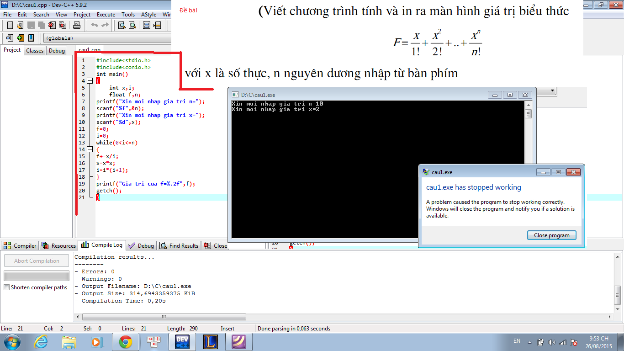Click the New file toolbar icon
624x351 pixels.
tap(10, 25)
